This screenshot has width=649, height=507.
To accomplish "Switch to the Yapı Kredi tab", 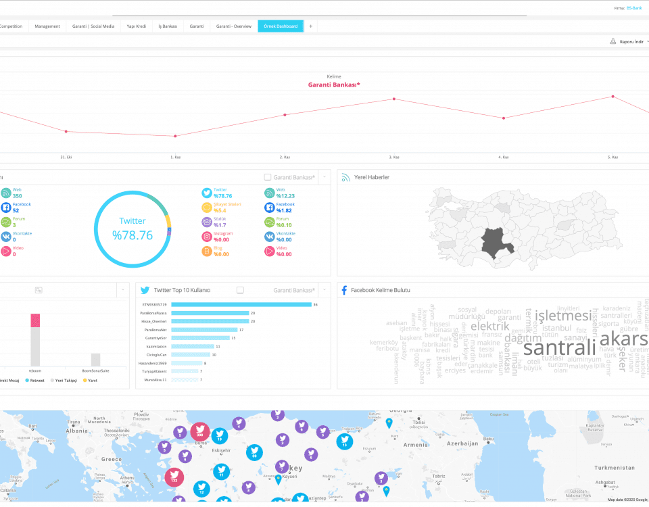I will coord(136,26).
